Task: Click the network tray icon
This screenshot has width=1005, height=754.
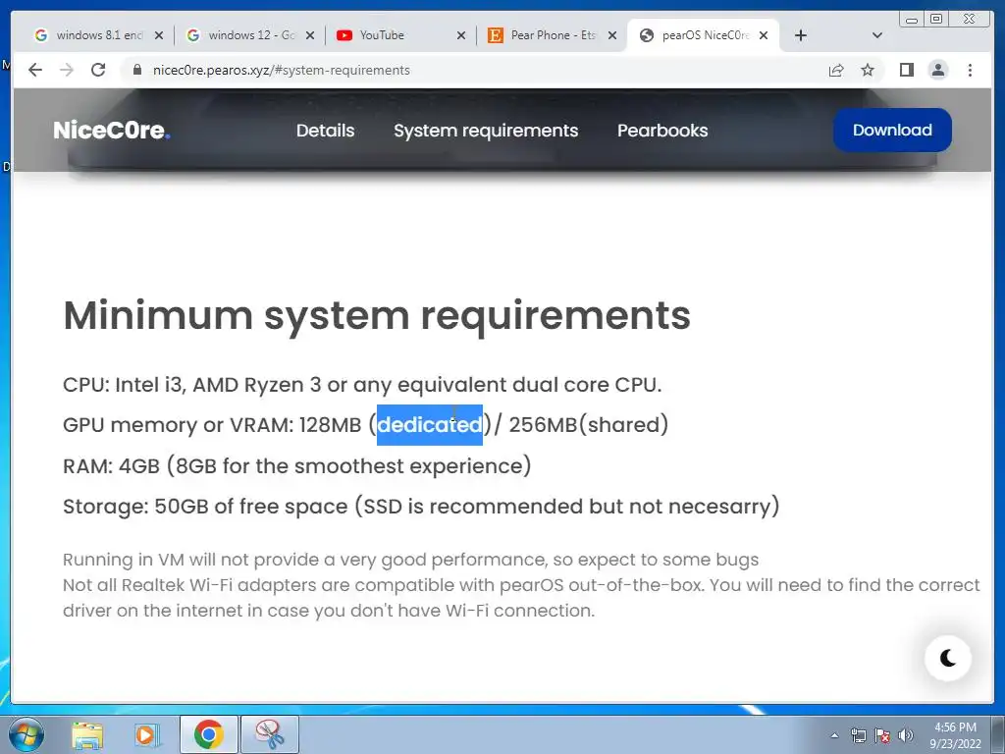Action: coord(858,735)
